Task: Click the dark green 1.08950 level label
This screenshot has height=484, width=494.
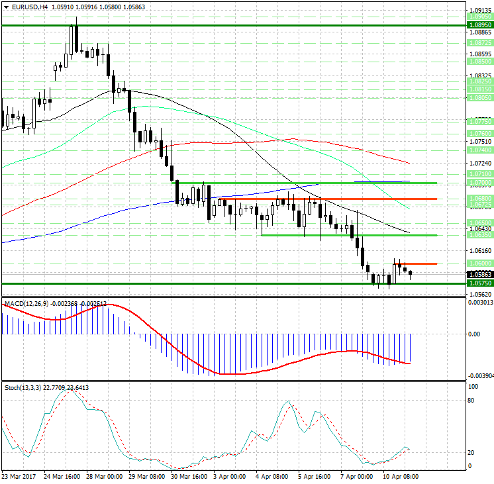Action: (480, 25)
